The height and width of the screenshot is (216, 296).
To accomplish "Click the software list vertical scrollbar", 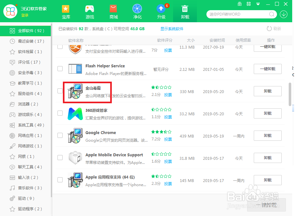I will [290, 94].
